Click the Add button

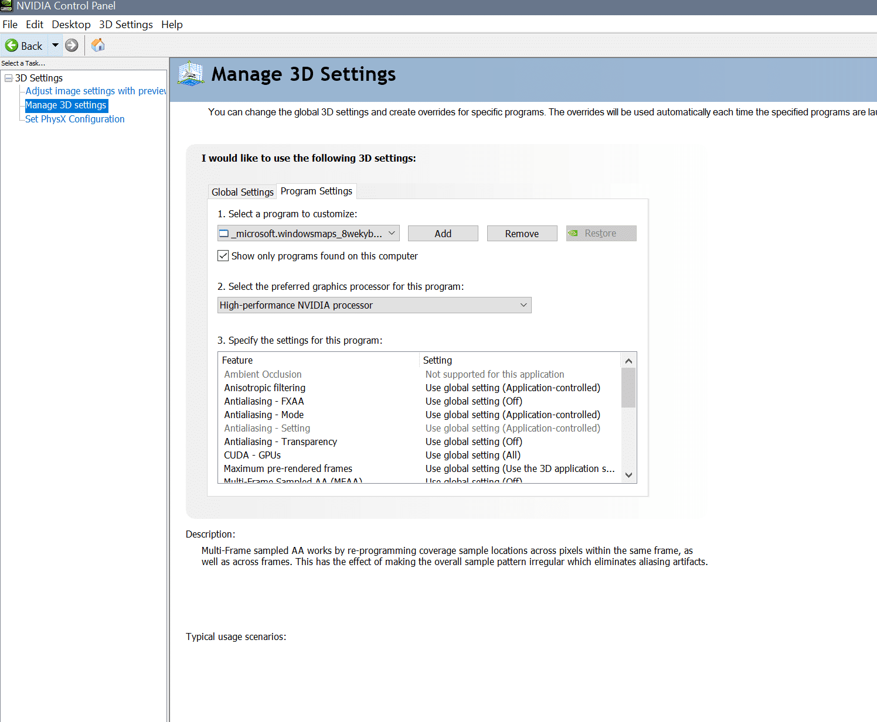coord(443,234)
